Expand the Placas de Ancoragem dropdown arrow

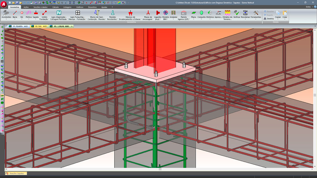[x=153, y=19]
